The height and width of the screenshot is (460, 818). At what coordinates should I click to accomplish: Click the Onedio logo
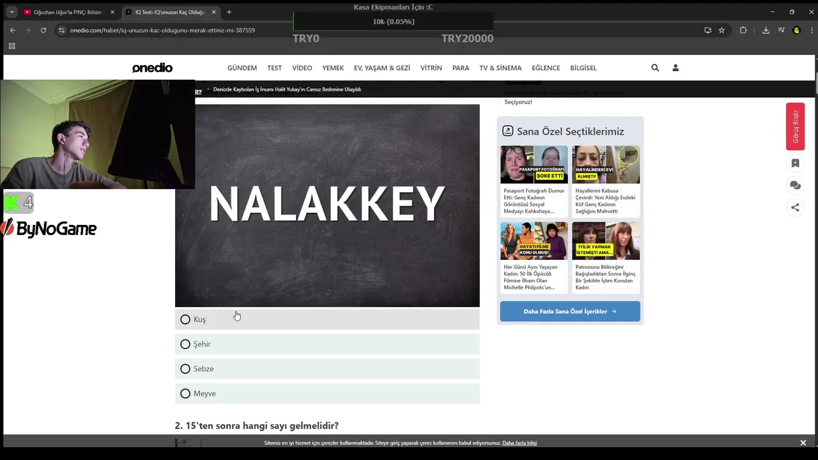tap(152, 68)
